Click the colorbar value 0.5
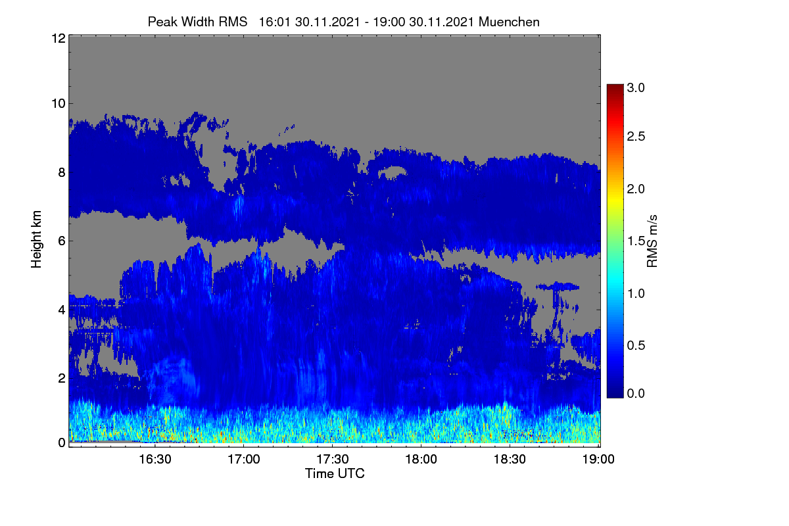The height and width of the screenshot is (526, 789). [x=636, y=345]
